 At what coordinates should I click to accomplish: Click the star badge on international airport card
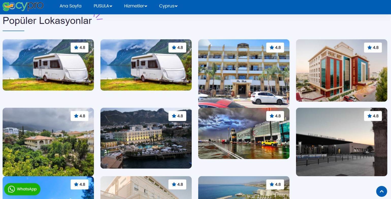373,116
